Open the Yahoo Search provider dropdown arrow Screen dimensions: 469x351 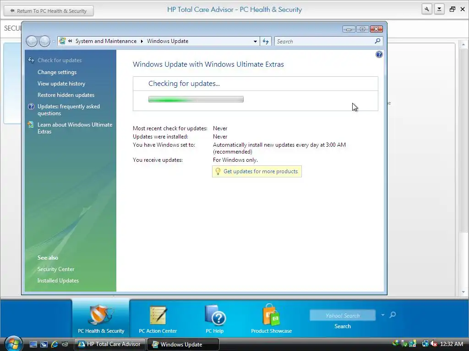[383, 315]
